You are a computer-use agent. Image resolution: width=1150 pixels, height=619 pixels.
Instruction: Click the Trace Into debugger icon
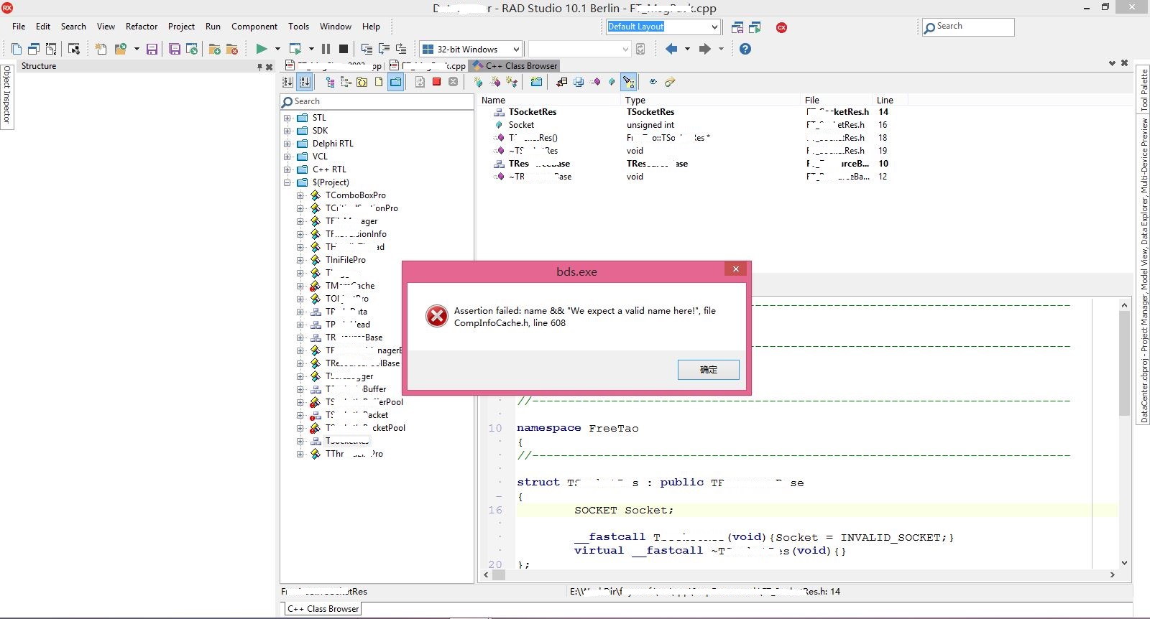click(367, 49)
